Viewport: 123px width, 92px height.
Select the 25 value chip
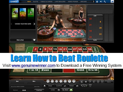74,81
